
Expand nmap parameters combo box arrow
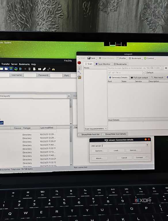[x=144, y=73]
